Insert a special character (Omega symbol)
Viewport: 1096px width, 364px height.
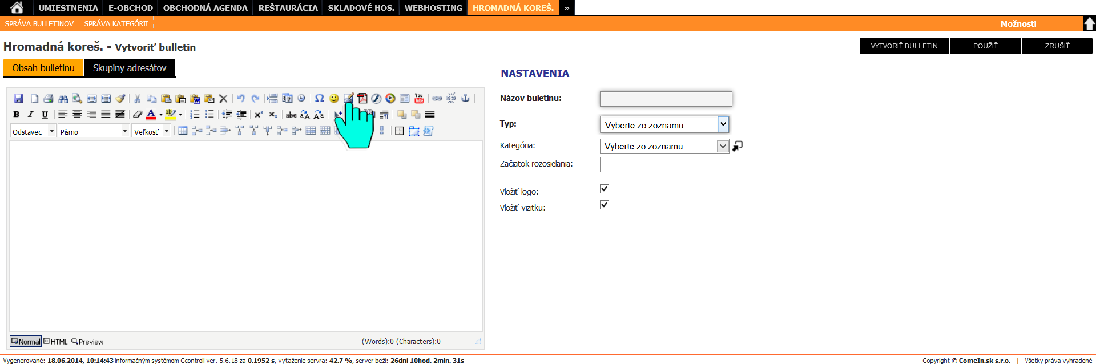coord(320,99)
